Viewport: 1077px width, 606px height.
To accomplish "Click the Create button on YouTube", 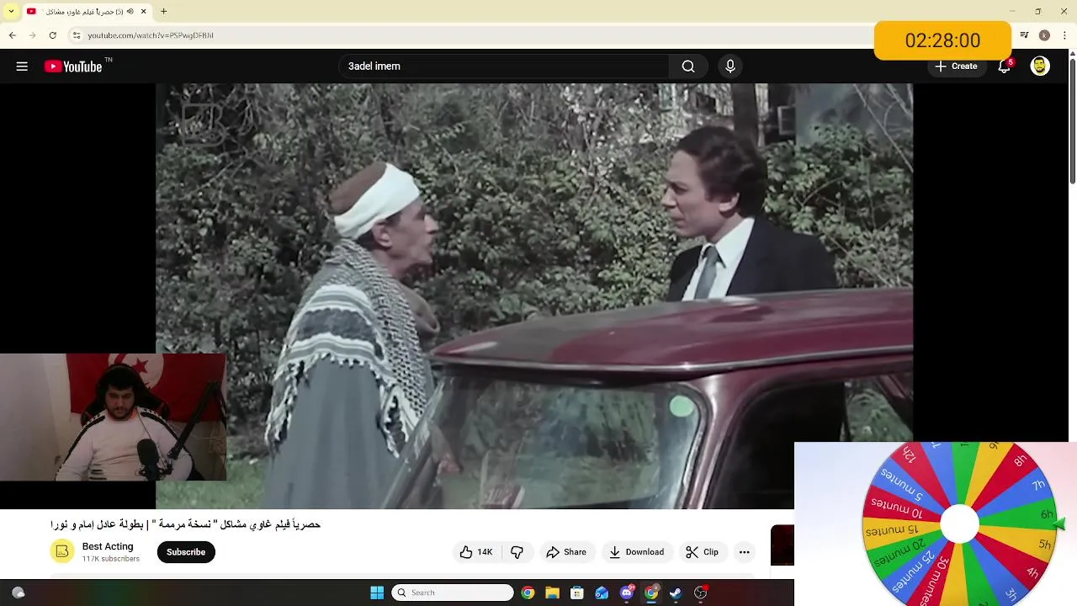I will (x=956, y=66).
